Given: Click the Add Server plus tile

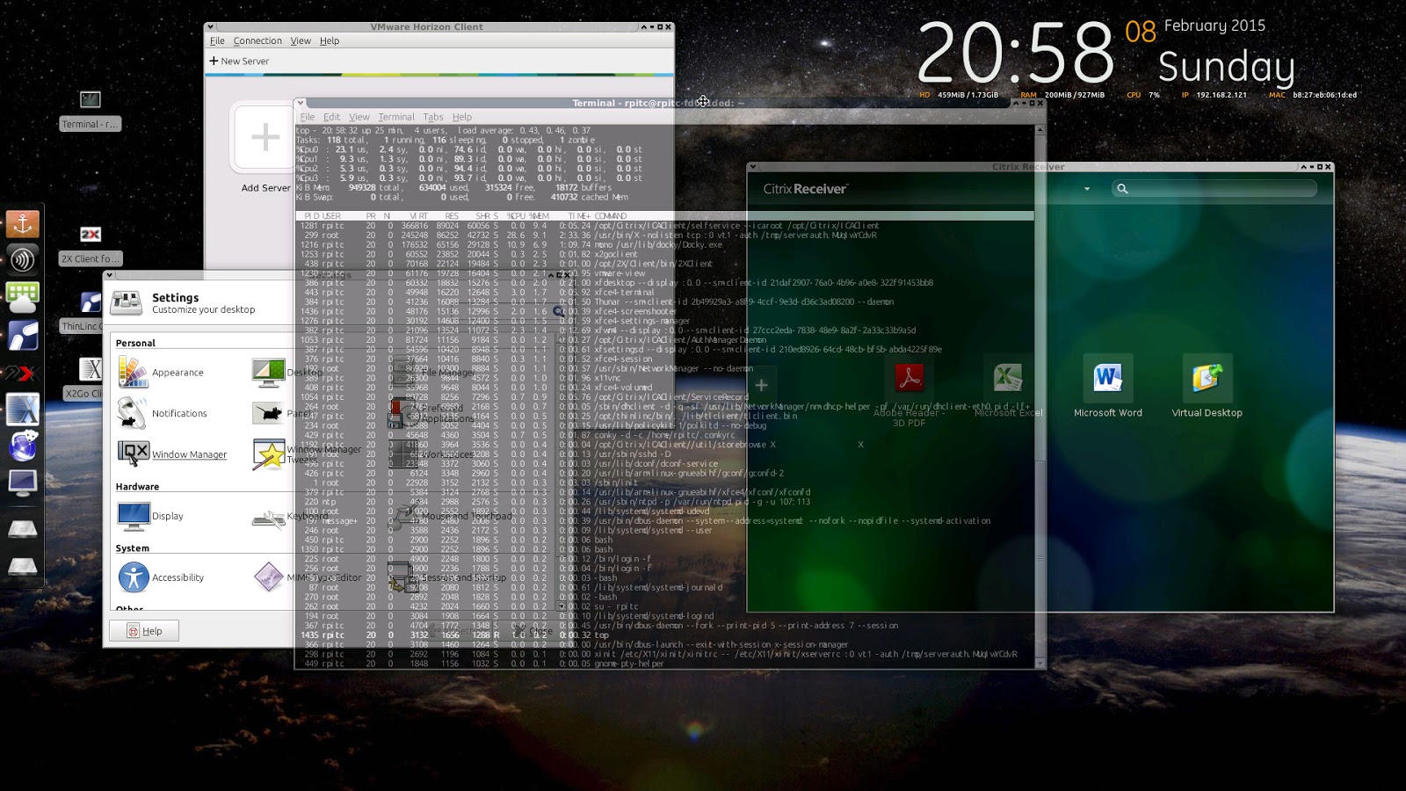Looking at the screenshot, I should pos(265,137).
